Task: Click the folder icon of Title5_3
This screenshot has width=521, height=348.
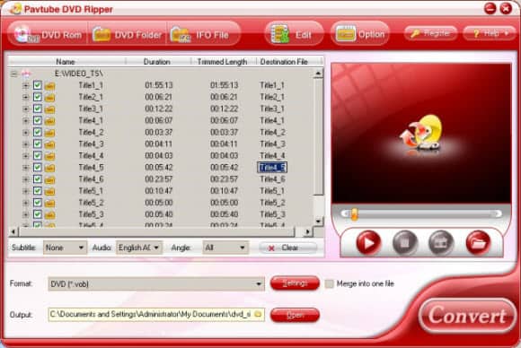Action: click(x=49, y=214)
